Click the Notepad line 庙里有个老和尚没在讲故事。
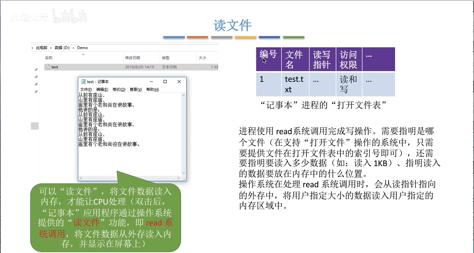This screenshot has height=253, width=474. coord(109,144)
